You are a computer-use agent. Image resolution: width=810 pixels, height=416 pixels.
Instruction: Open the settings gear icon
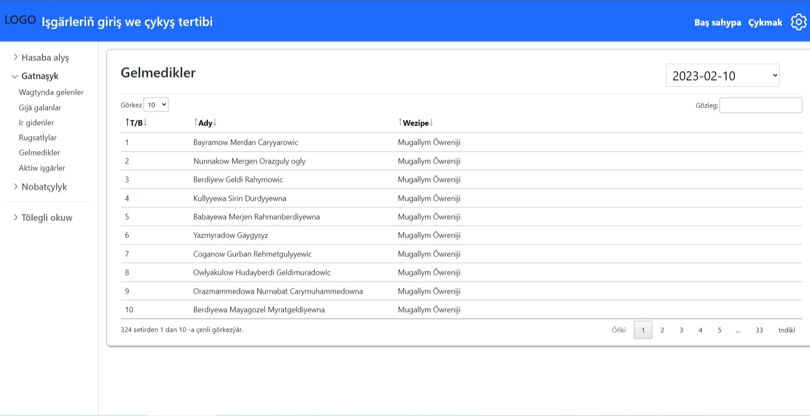(x=798, y=22)
